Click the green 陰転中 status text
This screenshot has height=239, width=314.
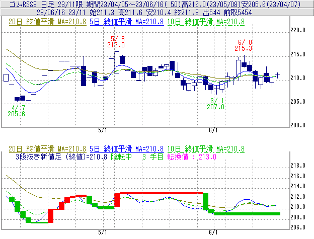pyautogui.click(x=121, y=156)
